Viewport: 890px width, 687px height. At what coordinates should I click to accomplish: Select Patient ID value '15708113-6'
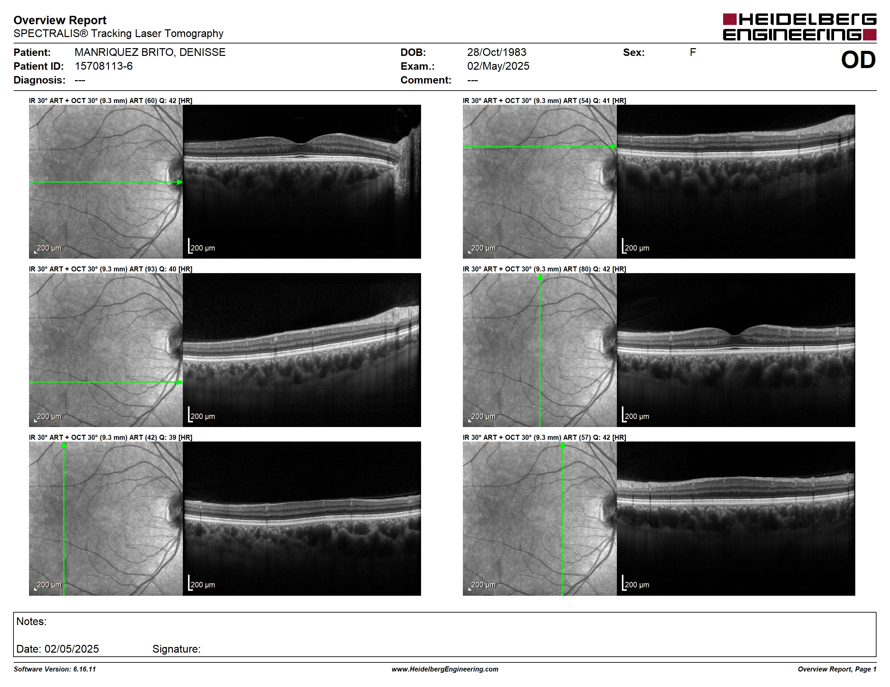pos(103,66)
